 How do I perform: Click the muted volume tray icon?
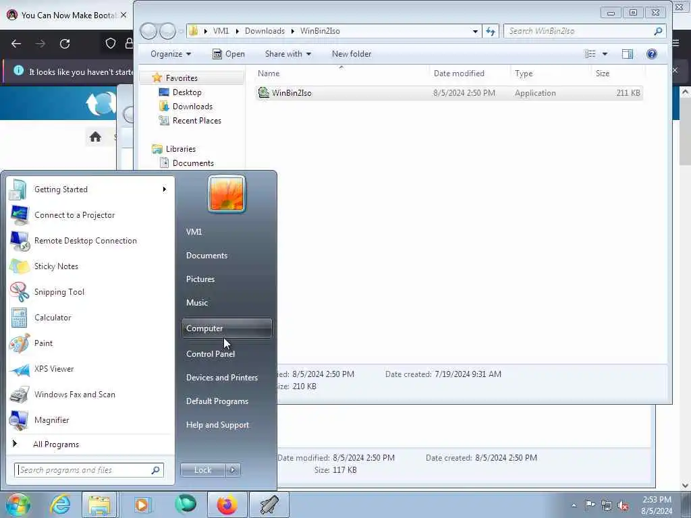(623, 506)
